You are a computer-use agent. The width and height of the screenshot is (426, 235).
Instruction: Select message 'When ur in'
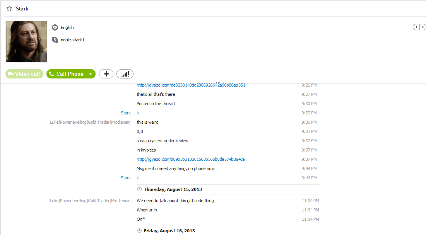pyautogui.click(x=147, y=210)
